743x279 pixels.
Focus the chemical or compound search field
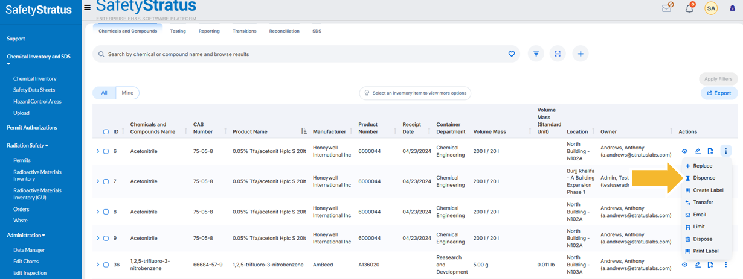(x=305, y=54)
